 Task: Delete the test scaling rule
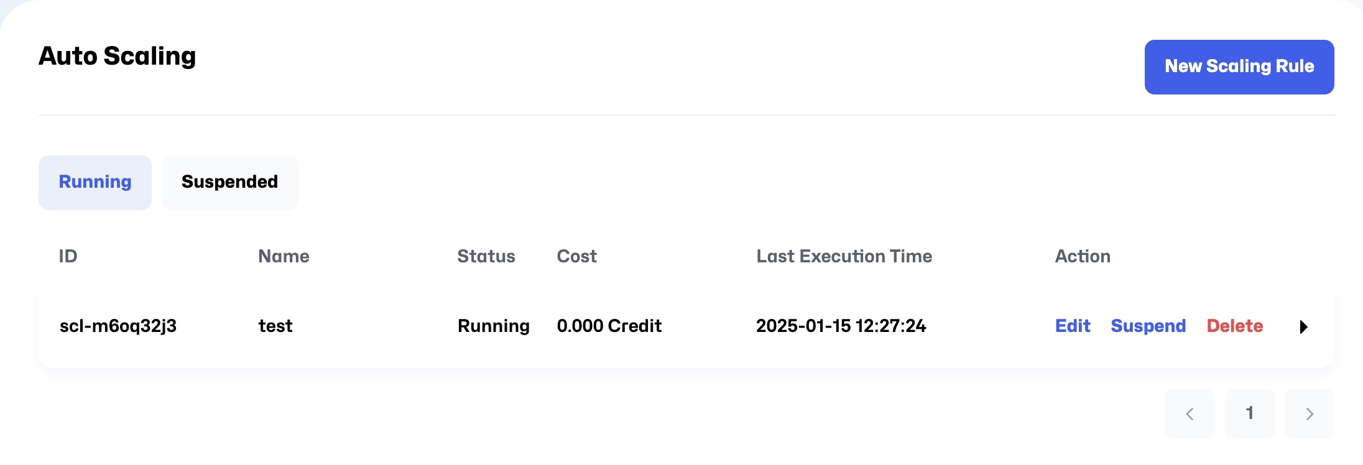click(x=1234, y=326)
